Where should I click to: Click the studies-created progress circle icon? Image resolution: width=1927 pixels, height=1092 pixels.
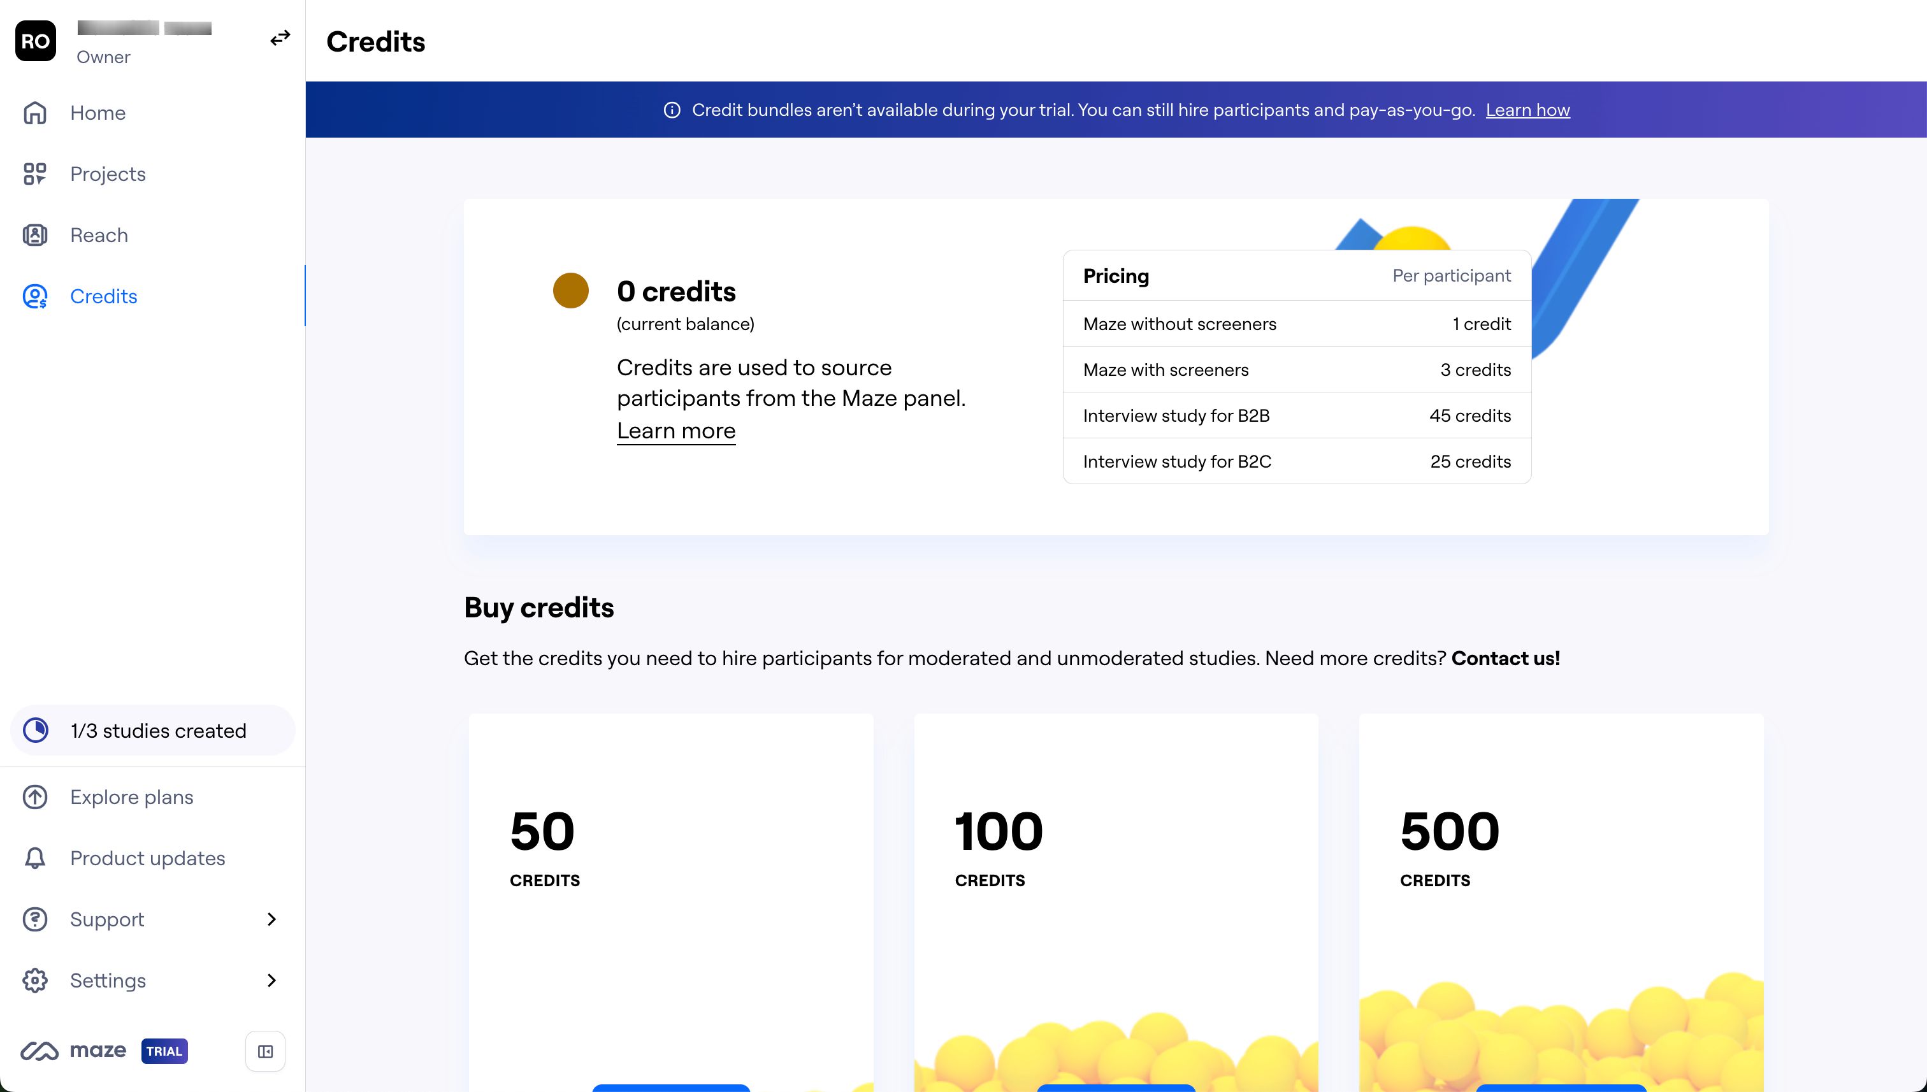tap(35, 729)
